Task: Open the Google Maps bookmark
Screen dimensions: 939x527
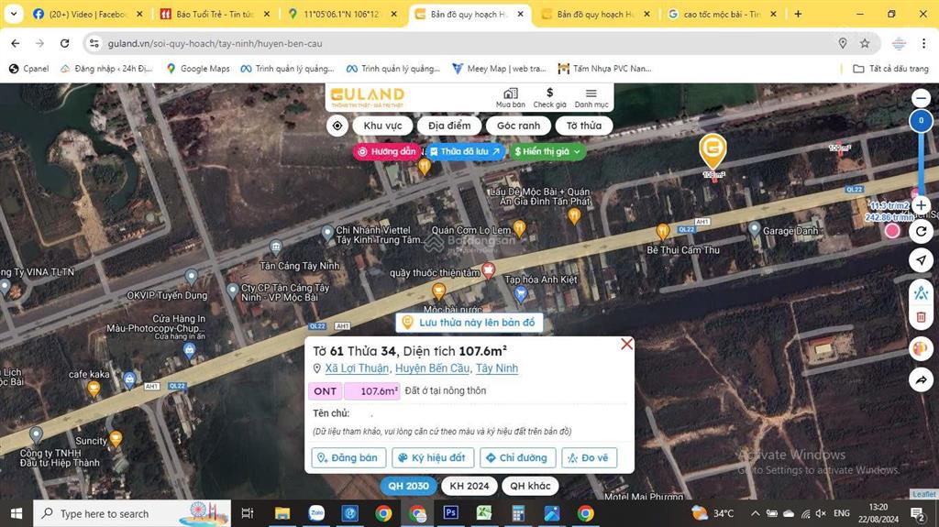Action: (x=198, y=69)
